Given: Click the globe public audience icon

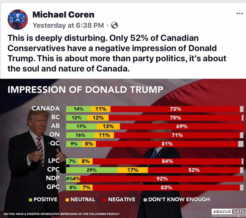Looking at the screenshot, I should coord(114,25).
